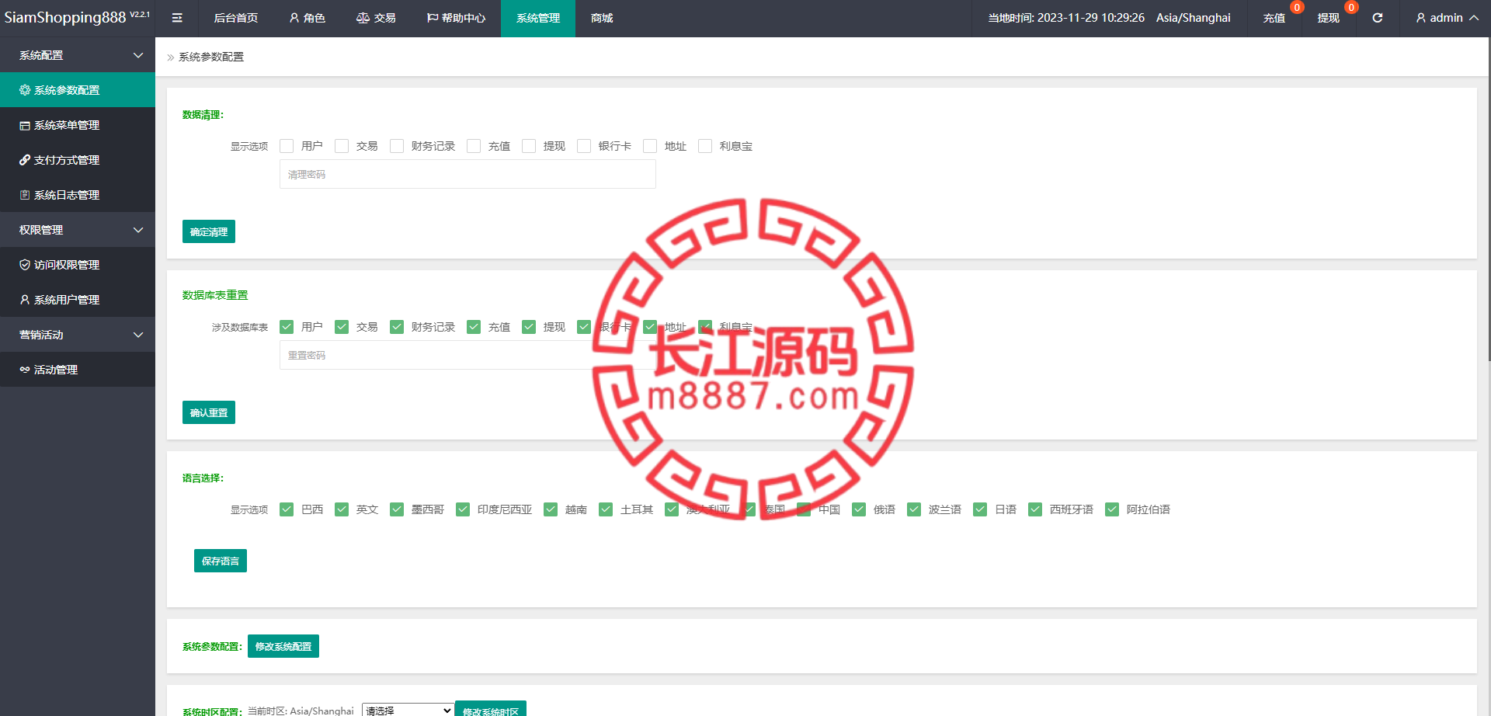Click the 提现 notification badge
Image resolution: width=1491 pixels, height=716 pixels.
(x=1351, y=7)
